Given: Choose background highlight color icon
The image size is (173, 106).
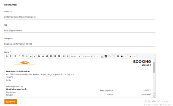Looking at the screenshot, I should 106,56.
